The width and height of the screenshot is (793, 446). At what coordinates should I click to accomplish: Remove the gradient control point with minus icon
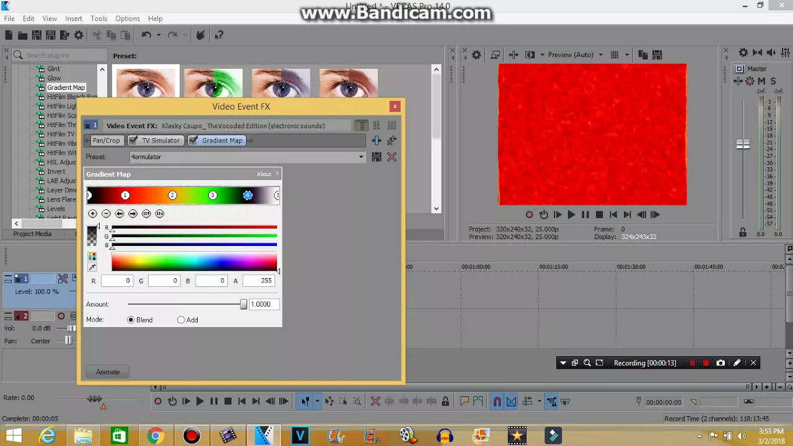click(x=106, y=213)
